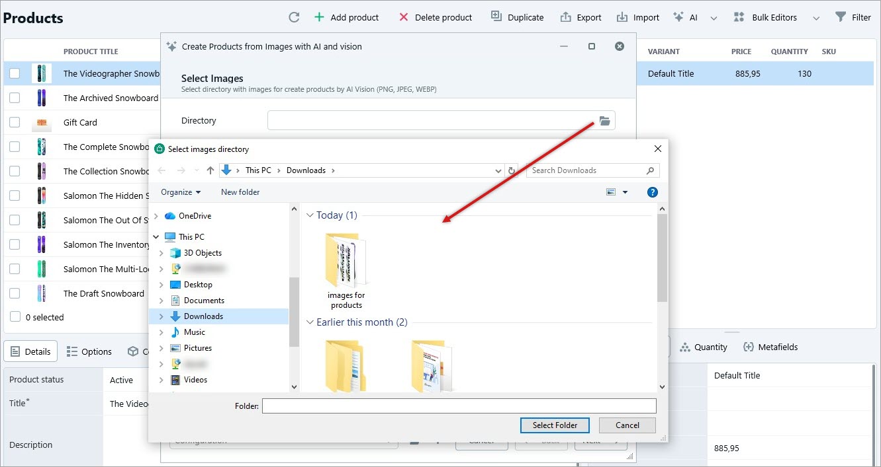Image resolution: width=881 pixels, height=467 pixels.
Task: Switch to the Options tab
Action: 89,351
